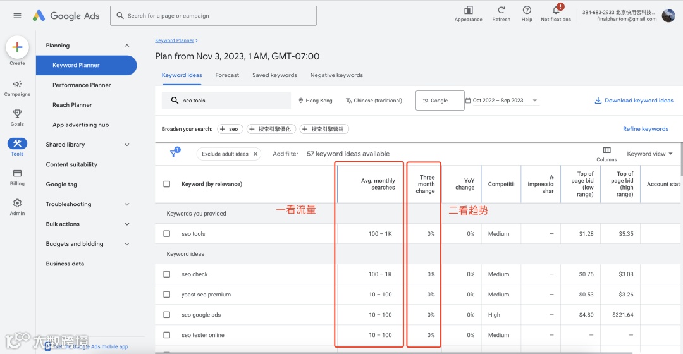
Task: Open the Help question mark icon
Action: tap(527, 10)
